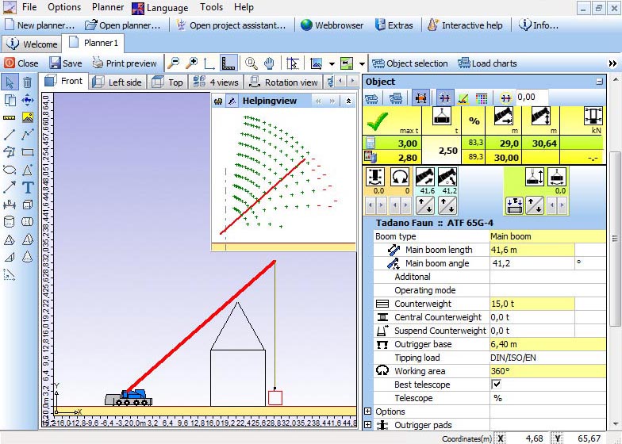Viewport: 622px width, 444px height.
Task: Click the Main boom length value field
Action: tap(532, 250)
